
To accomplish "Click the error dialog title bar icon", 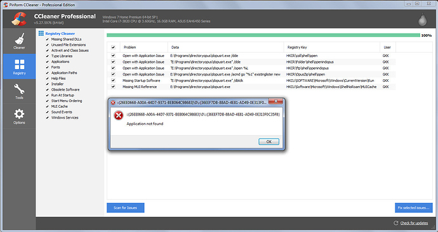I will pyautogui.click(x=113, y=102).
